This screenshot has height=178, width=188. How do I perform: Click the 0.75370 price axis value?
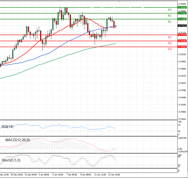[x=182, y=76]
